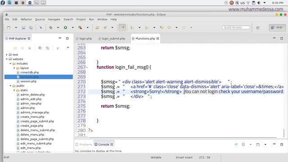Open the PHP Explorer view menu arrow
The width and height of the screenshot is (288, 162).
click(x=68, y=48)
